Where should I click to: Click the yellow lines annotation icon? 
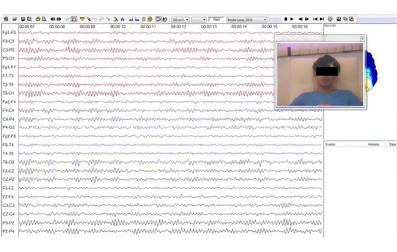[x=82, y=19]
